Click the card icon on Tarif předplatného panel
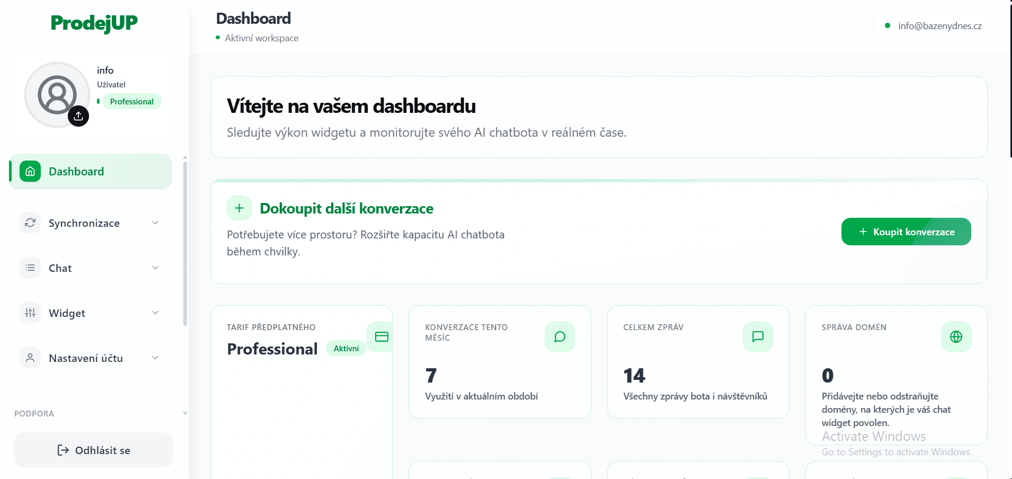The height and width of the screenshot is (479, 1012). point(380,336)
